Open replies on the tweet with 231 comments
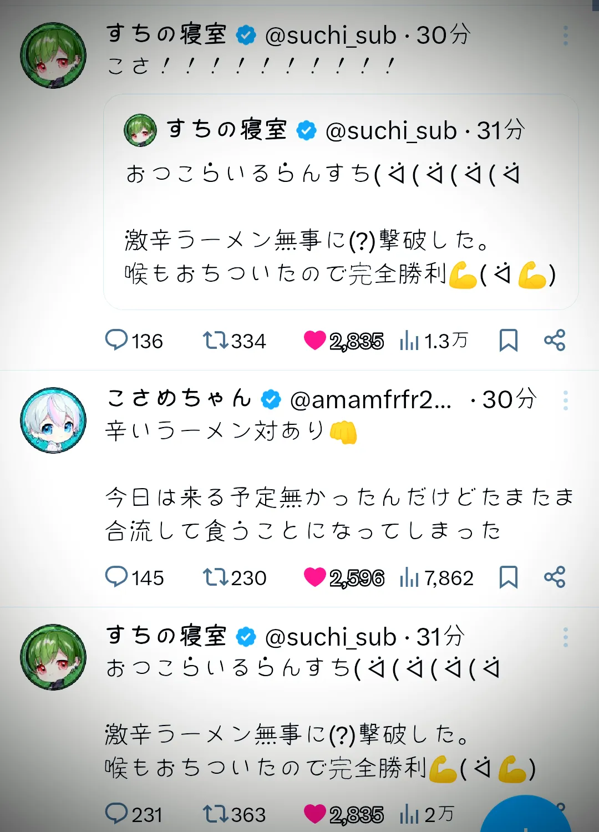The height and width of the screenshot is (832, 599). pyautogui.click(x=134, y=814)
